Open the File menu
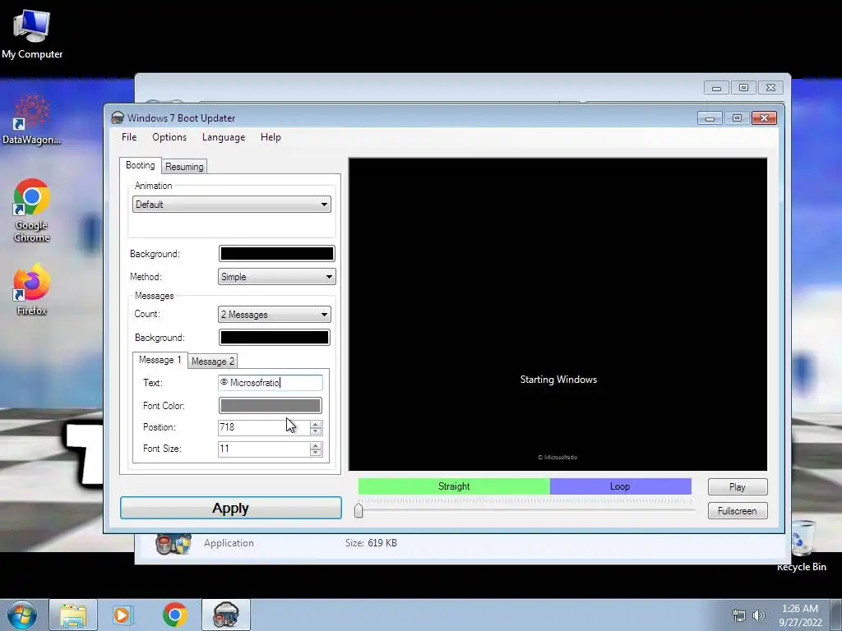The width and height of the screenshot is (842, 631). coord(129,137)
